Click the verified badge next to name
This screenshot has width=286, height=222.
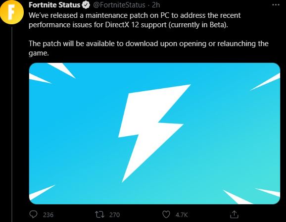click(86, 5)
